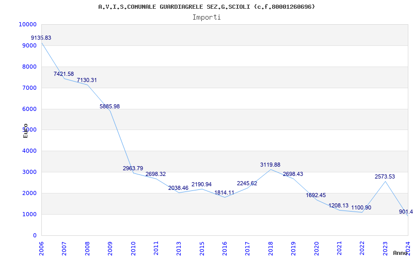
Task: Click x-axis year 2009
Action: click(x=110, y=248)
